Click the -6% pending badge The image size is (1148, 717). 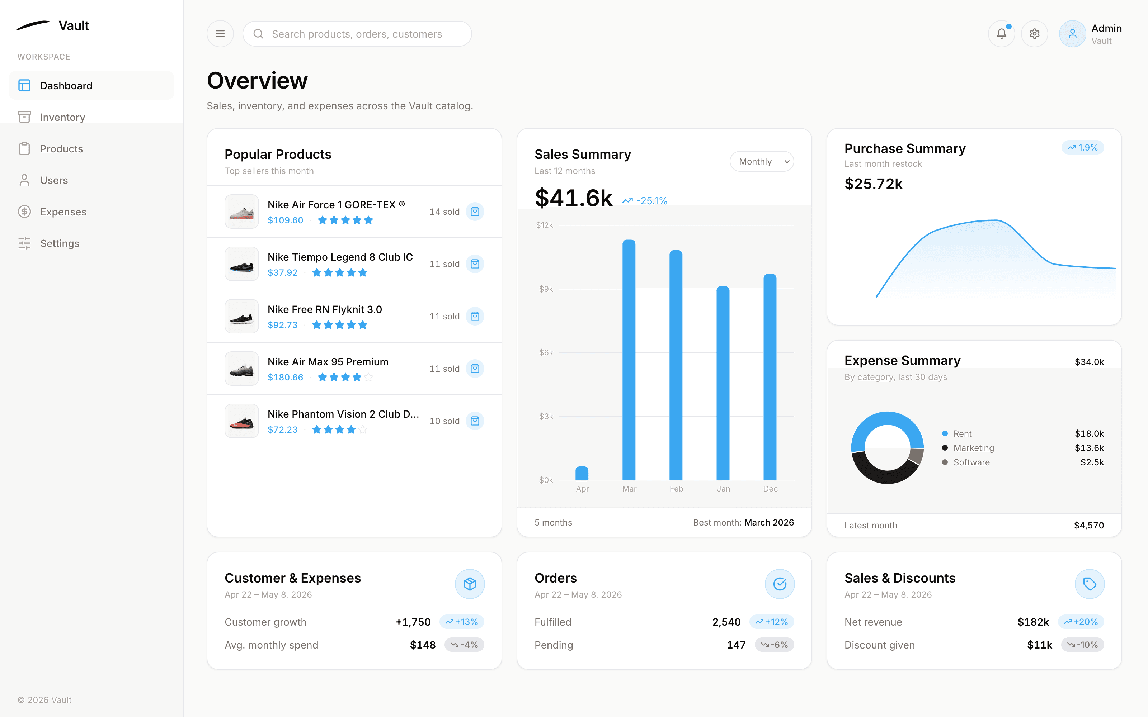click(774, 645)
